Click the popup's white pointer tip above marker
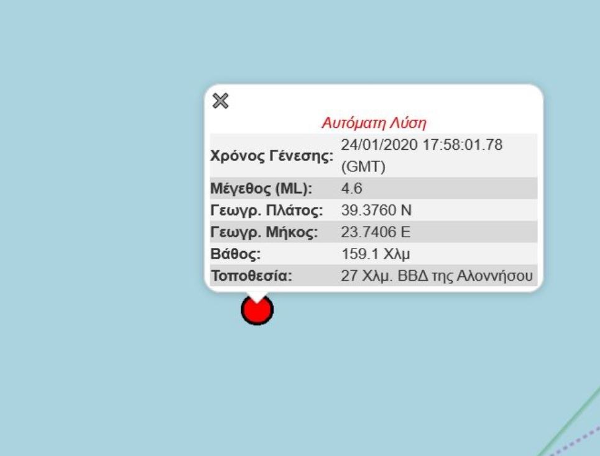This screenshot has width=600, height=456. coord(257,296)
